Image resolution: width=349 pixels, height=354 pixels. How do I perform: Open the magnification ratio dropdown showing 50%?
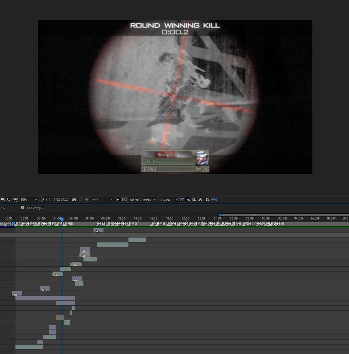pyautogui.click(x=29, y=200)
